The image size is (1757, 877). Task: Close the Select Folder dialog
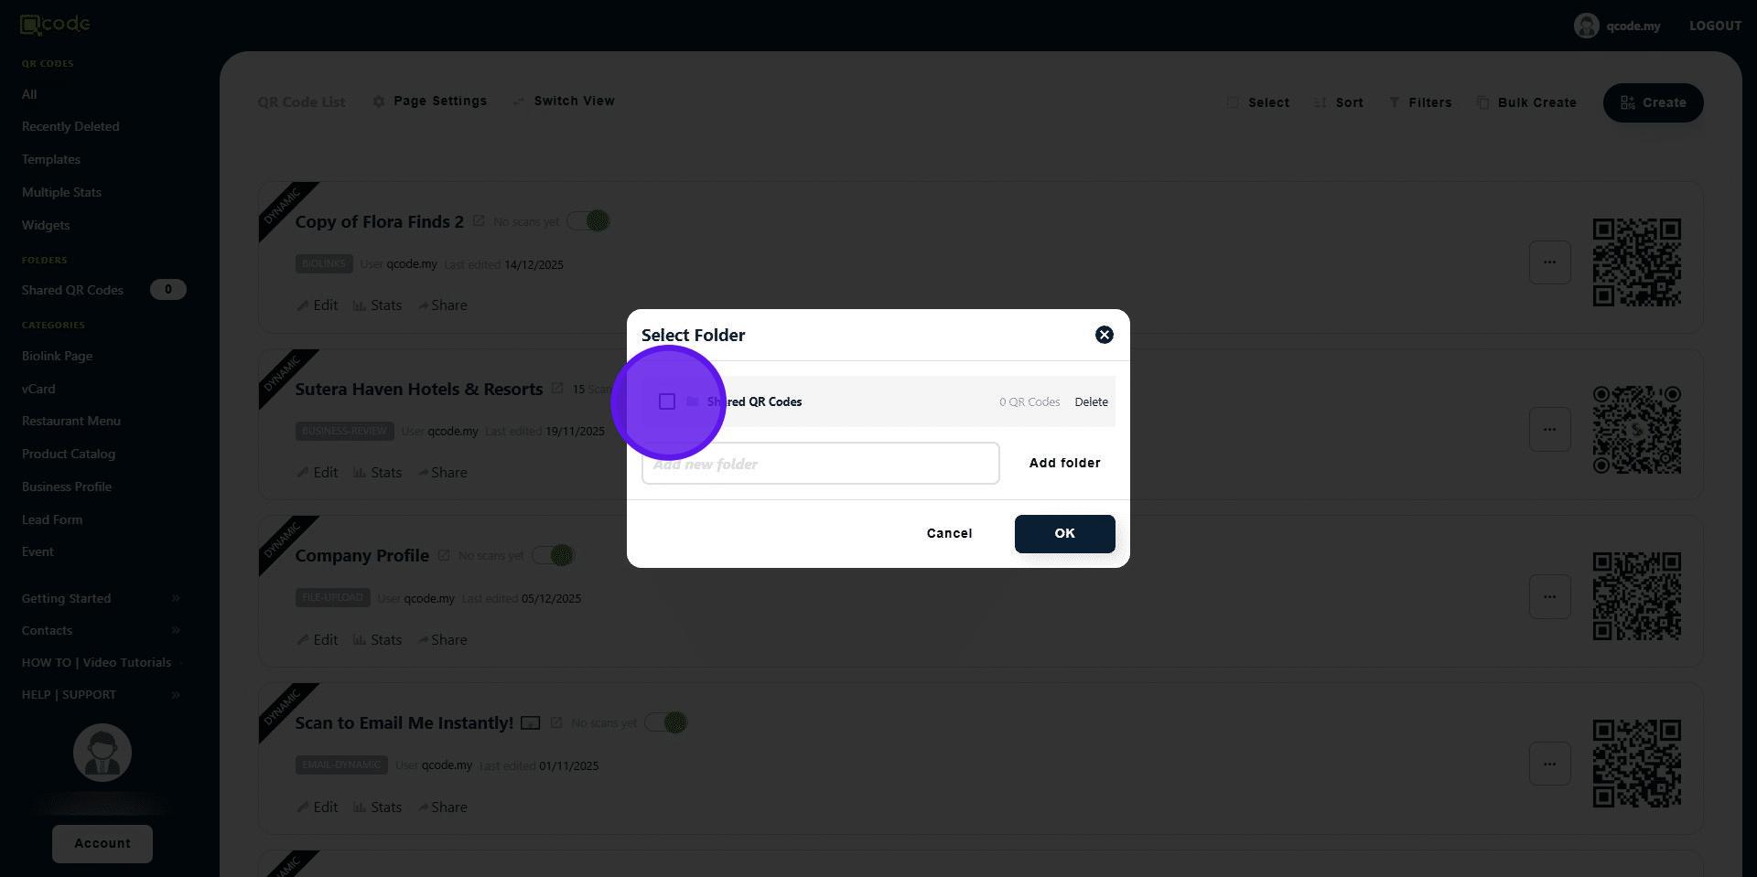[x=1105, y=335]
